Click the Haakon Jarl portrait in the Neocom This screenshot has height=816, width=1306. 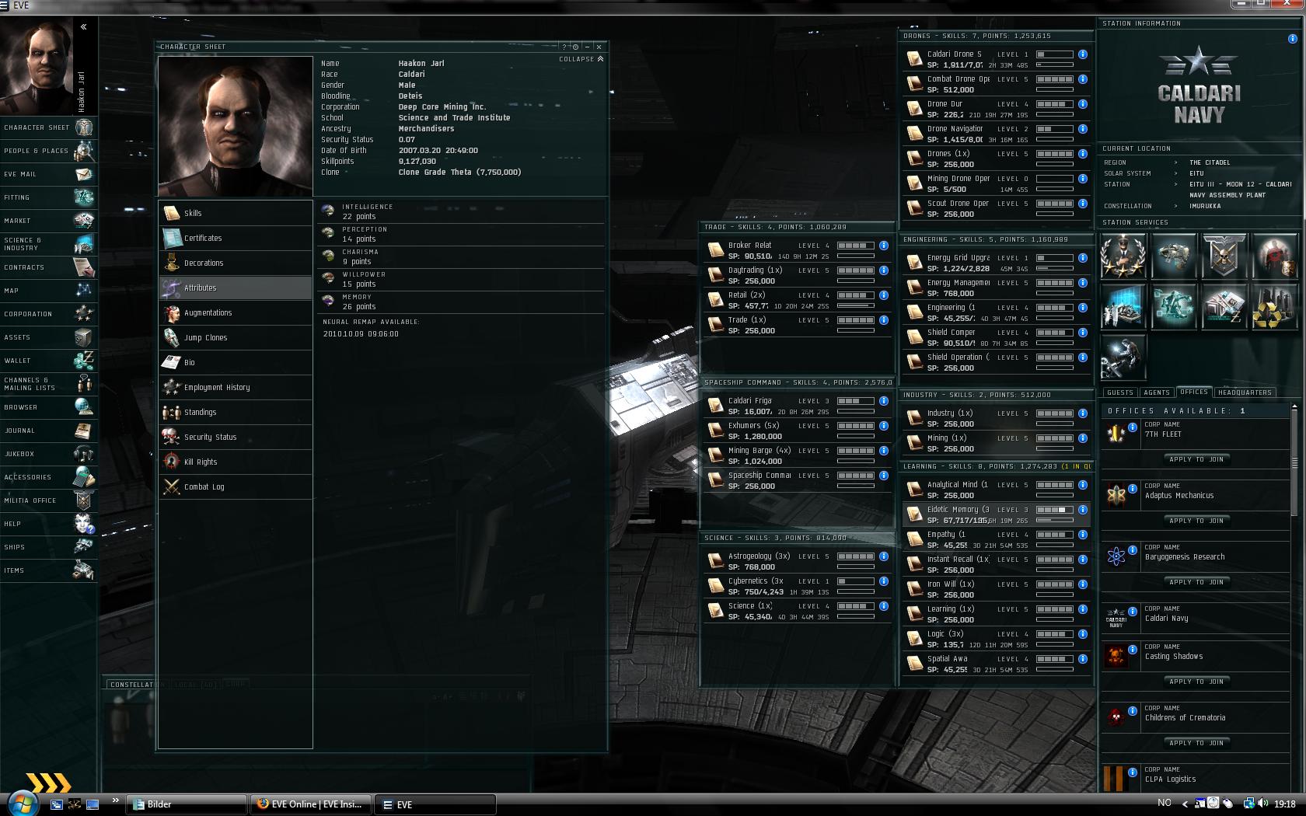point(37,66)
